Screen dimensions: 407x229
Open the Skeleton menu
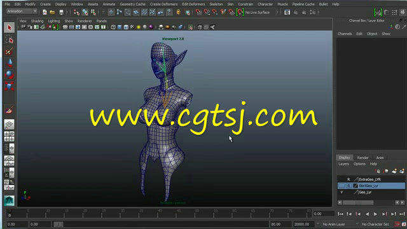[216, 4]
